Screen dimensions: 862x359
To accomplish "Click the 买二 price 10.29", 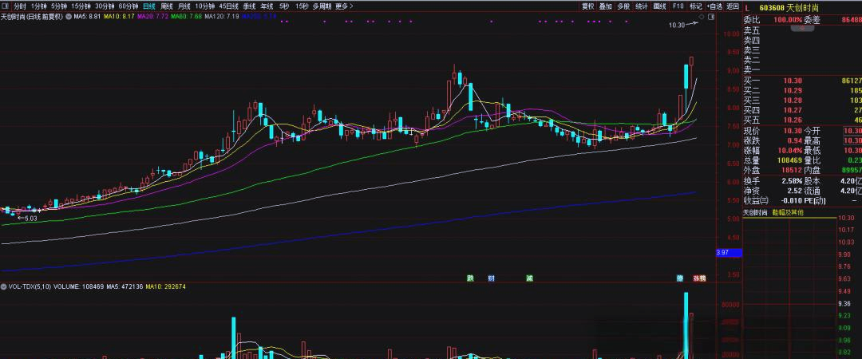I will [x=793, y=91].
